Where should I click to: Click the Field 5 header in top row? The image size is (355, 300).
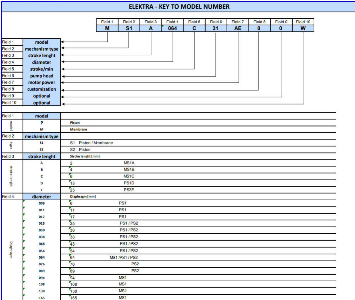pyautogui.click(x=194, y=22)
